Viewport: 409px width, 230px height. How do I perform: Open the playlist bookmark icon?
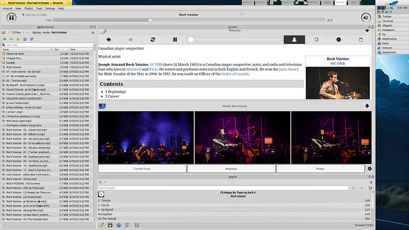pyautogui.click(x=370, y=182)
